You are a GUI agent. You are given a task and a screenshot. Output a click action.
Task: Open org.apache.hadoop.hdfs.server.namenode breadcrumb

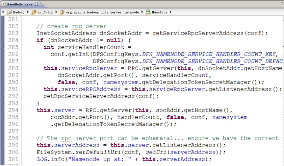tap(102, 12)
